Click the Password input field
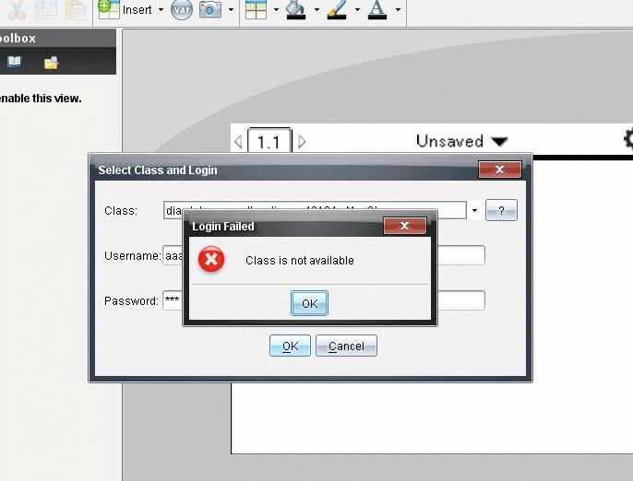This screenshot has height=481, width=633. 324,300
